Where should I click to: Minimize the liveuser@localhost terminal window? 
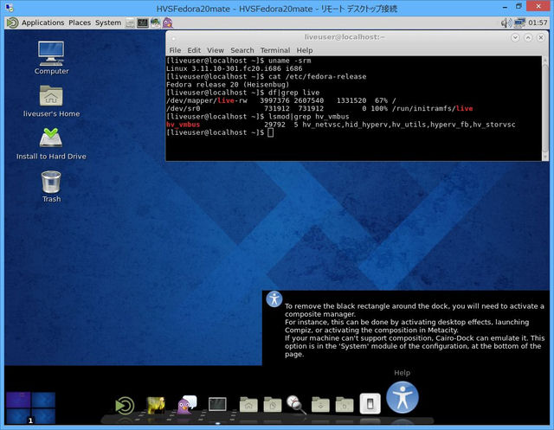tap(515, 37)
